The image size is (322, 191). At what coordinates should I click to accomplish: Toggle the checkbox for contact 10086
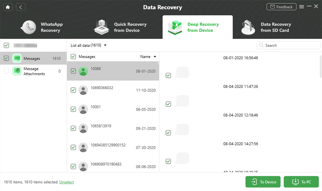pos(73,71)
